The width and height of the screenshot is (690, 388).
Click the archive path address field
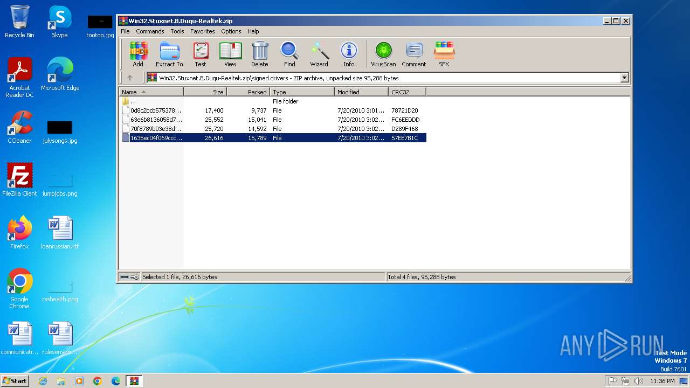click(383, 78)
